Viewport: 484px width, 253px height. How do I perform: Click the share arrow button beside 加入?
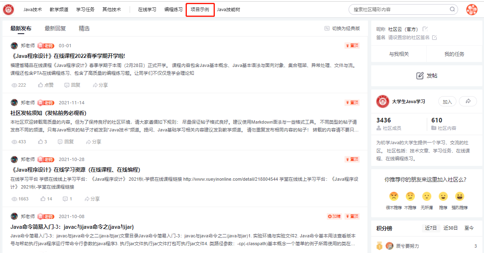point(468,101)
